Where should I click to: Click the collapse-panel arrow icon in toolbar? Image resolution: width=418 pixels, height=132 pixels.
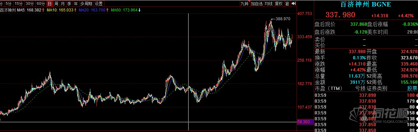(293, 4)
